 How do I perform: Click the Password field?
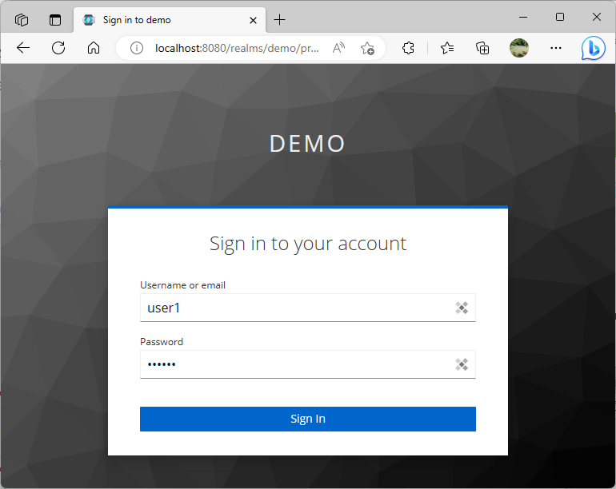[x=308, y=364]
